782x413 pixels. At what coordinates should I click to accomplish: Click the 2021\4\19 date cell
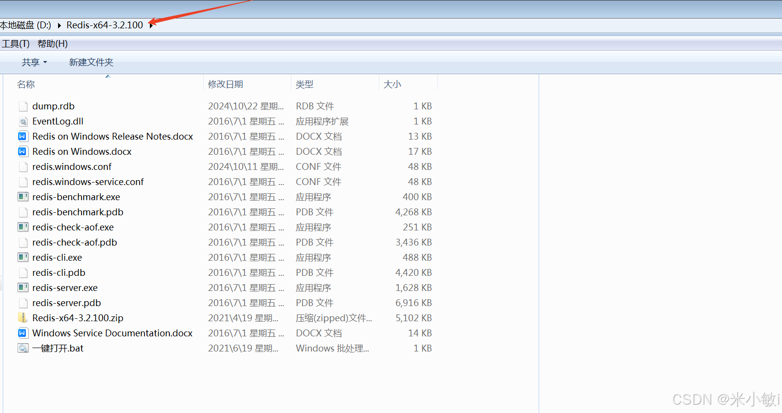(243, 318)
